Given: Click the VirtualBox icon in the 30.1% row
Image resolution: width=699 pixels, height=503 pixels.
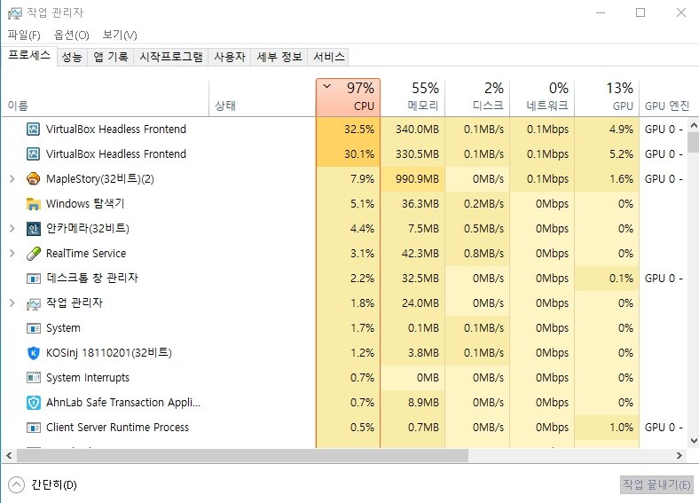Looking at the screenshot, I should pos(34,153).
